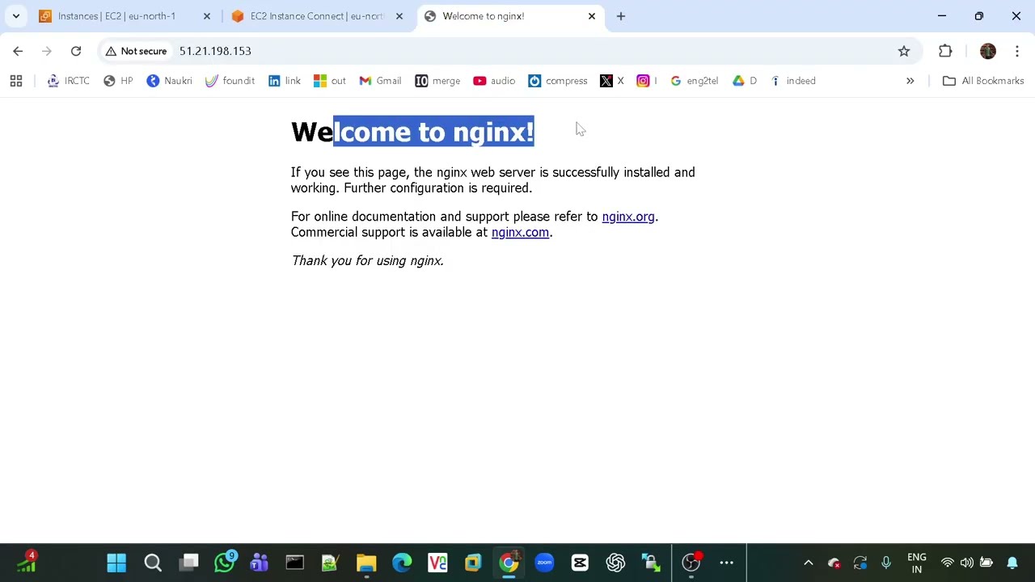Open the Gmail bookmark
Image resolution: width=1035 pixels, height=582 pixels.
[380, 81]
